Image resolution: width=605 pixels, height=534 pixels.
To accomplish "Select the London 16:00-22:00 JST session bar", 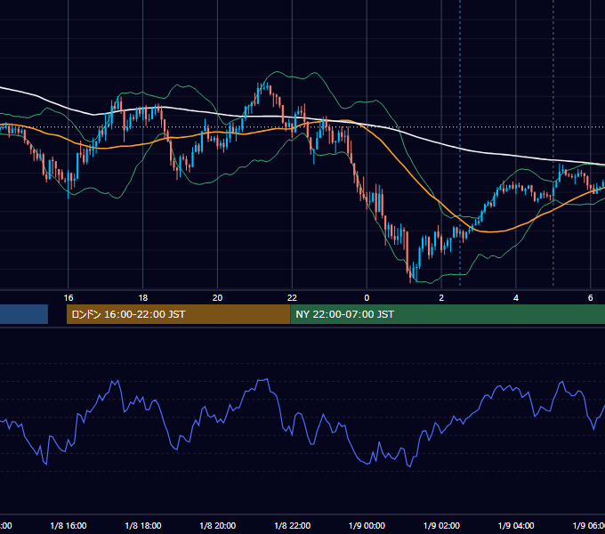I will (x=178, y=314).
